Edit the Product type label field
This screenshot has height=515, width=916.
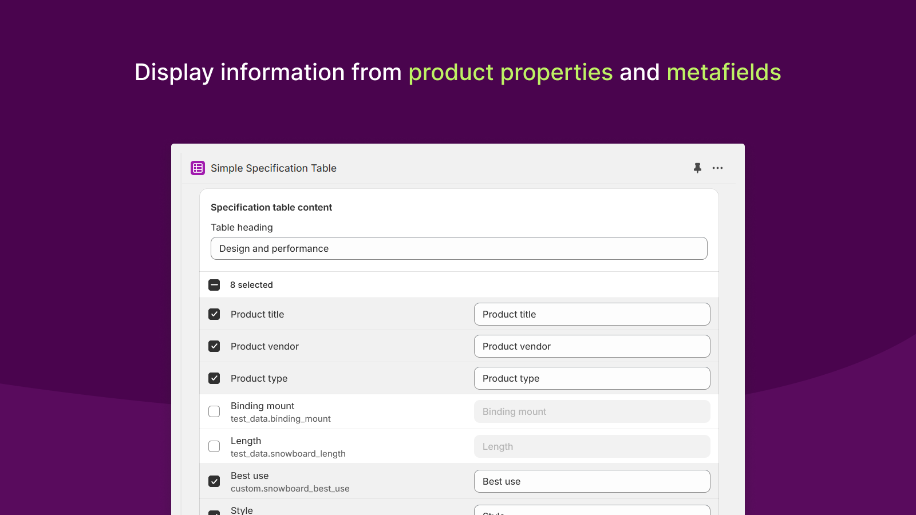click(x=592, y=378)
